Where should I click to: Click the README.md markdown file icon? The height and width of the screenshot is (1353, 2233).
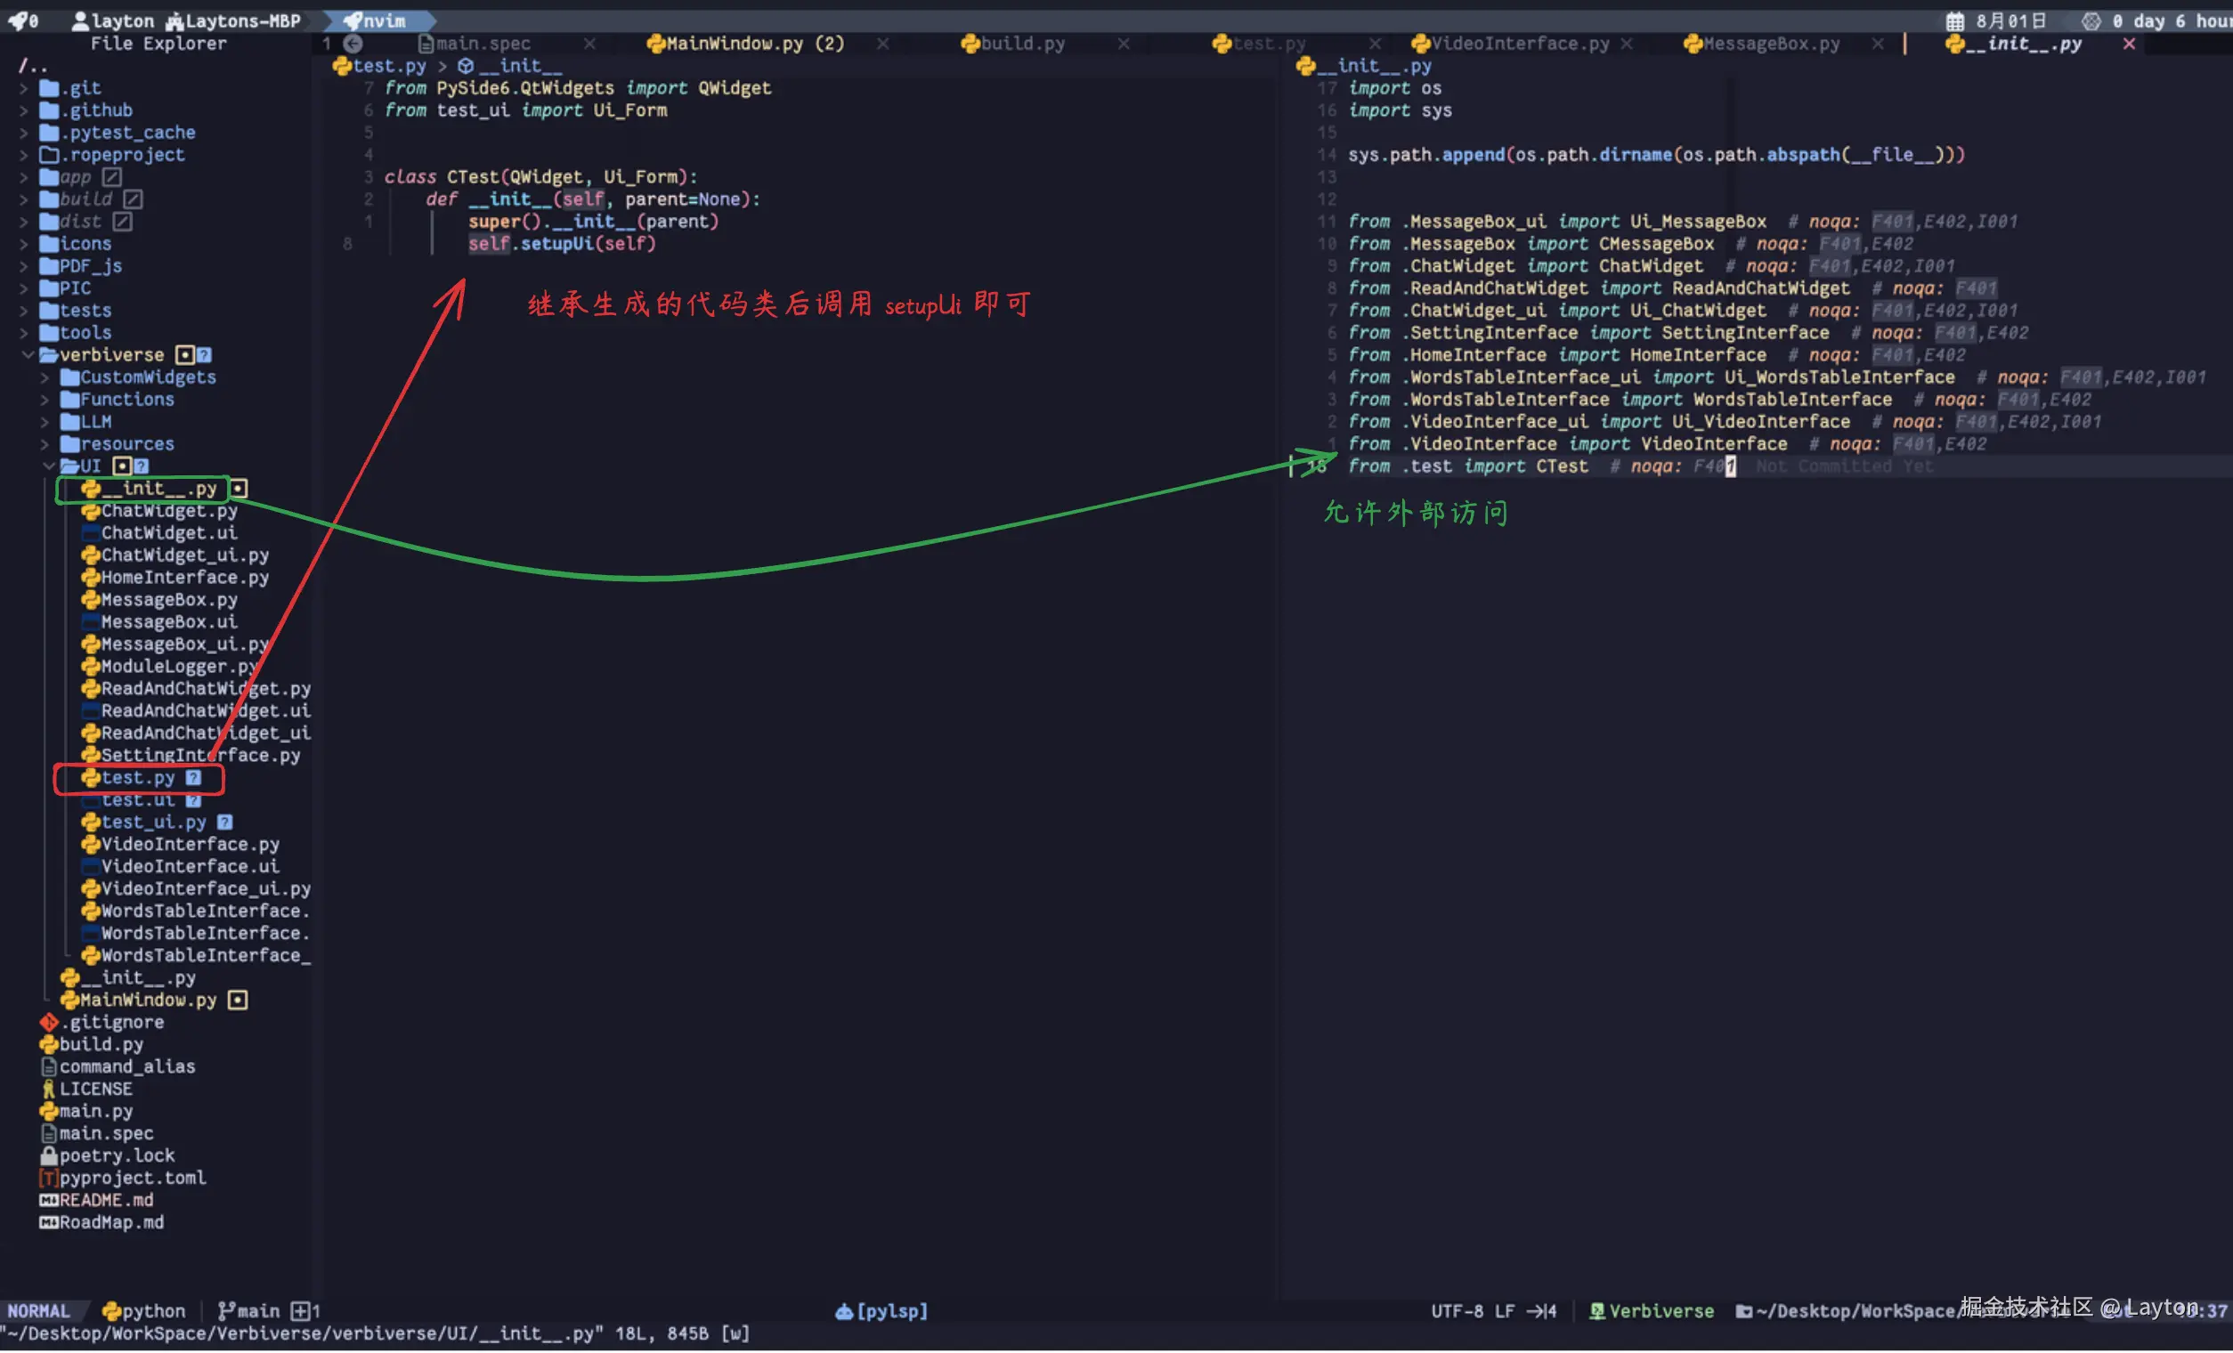tap(49, 1202)
